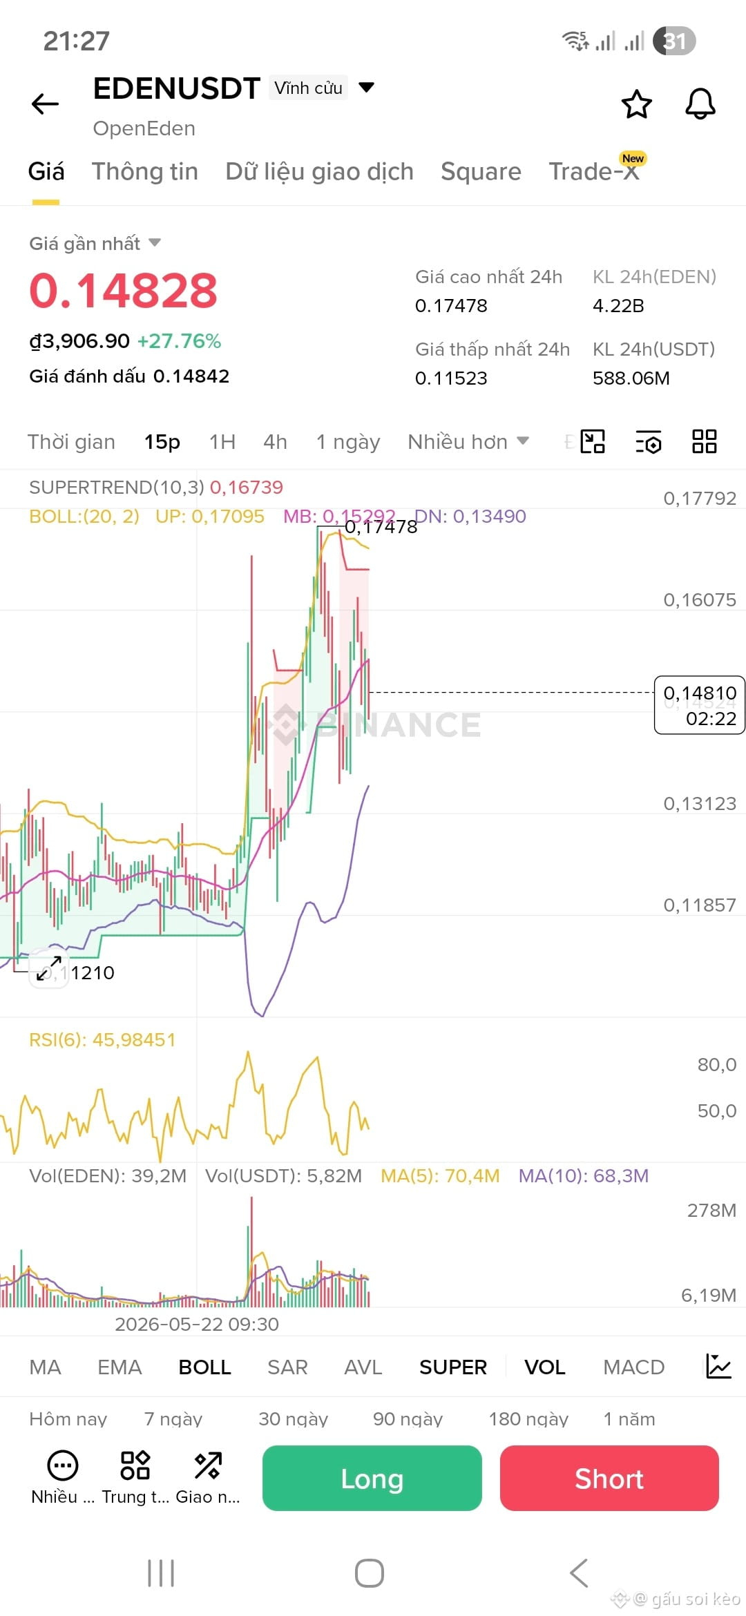The height and width of the screenshot is (1616, 746).
Task: Open the Square tab
Action: 481,171
